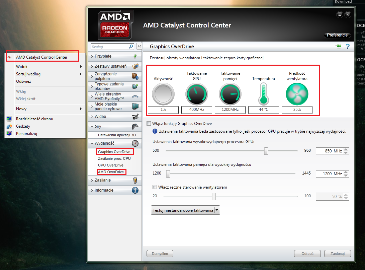Image resolution: width=365 pixels, height=270 pixels.
Task: Click the search magnifier icon
Action: pos(131,47)
